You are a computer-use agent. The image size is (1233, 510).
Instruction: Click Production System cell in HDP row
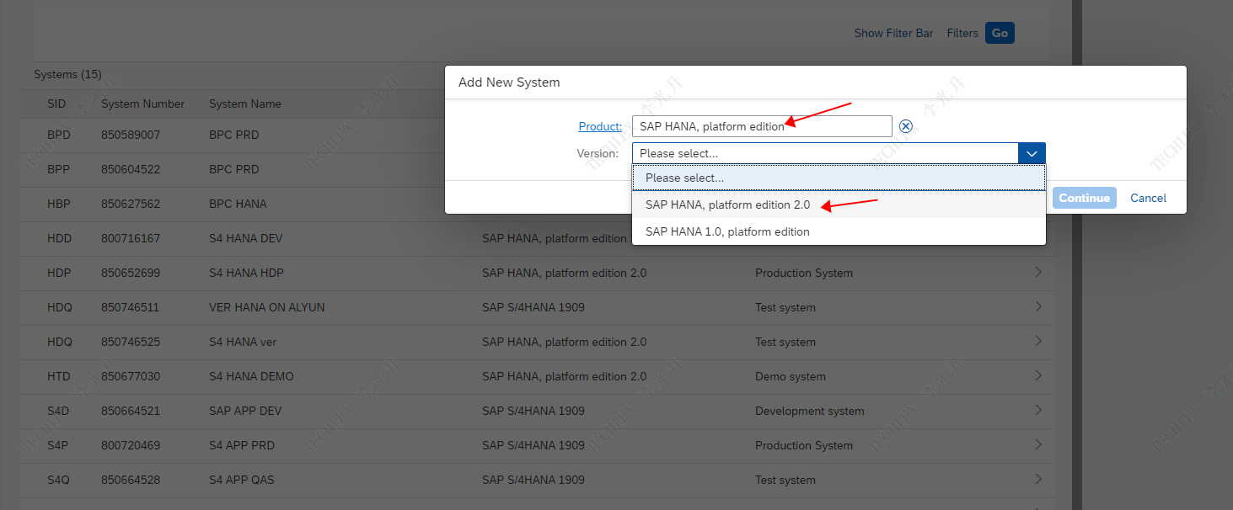(804, 273)
